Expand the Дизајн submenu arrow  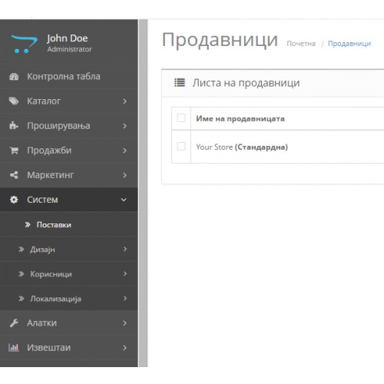pyautogui.click(x=125, y=249)
